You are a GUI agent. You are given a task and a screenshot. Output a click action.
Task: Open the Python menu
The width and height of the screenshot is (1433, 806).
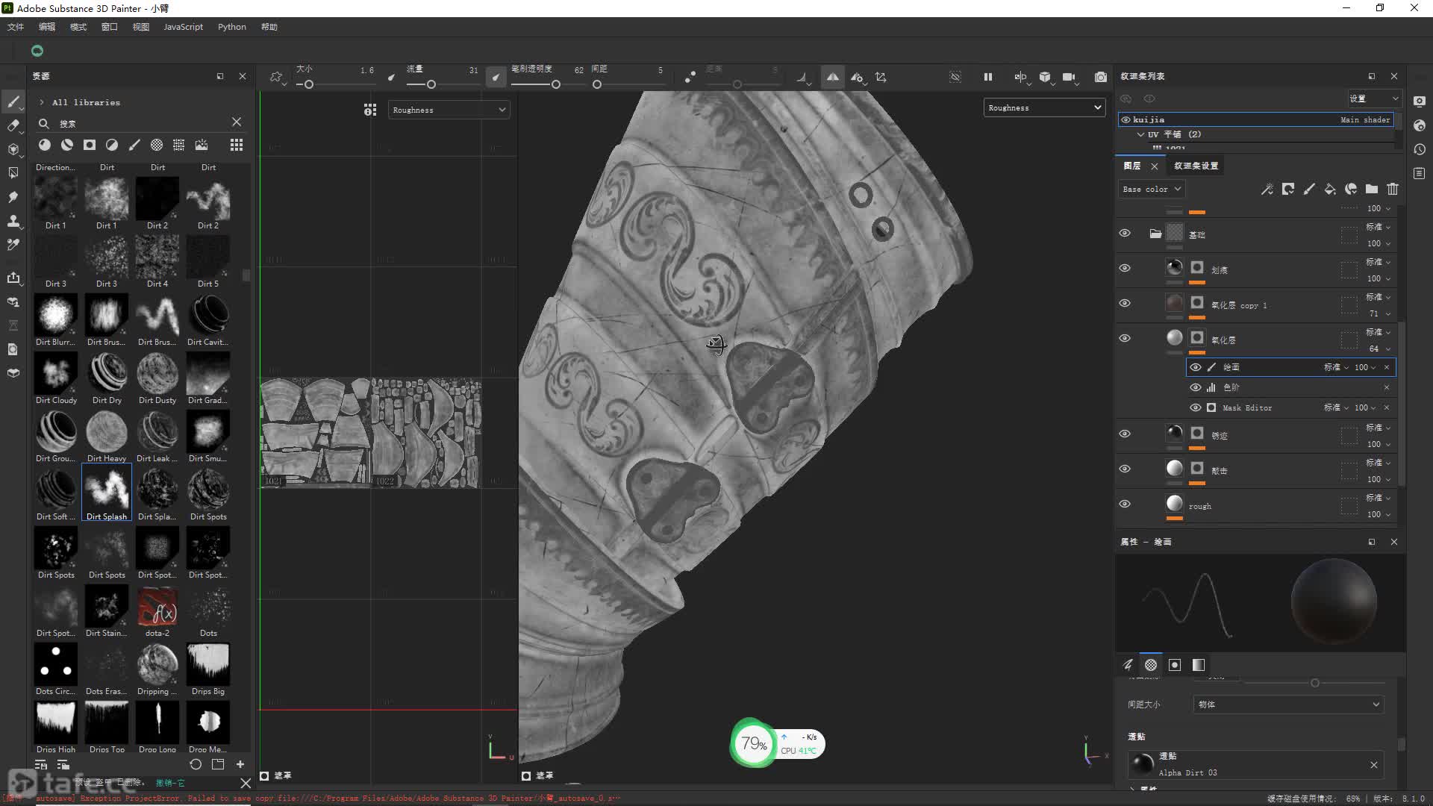[x=232, y=27]
